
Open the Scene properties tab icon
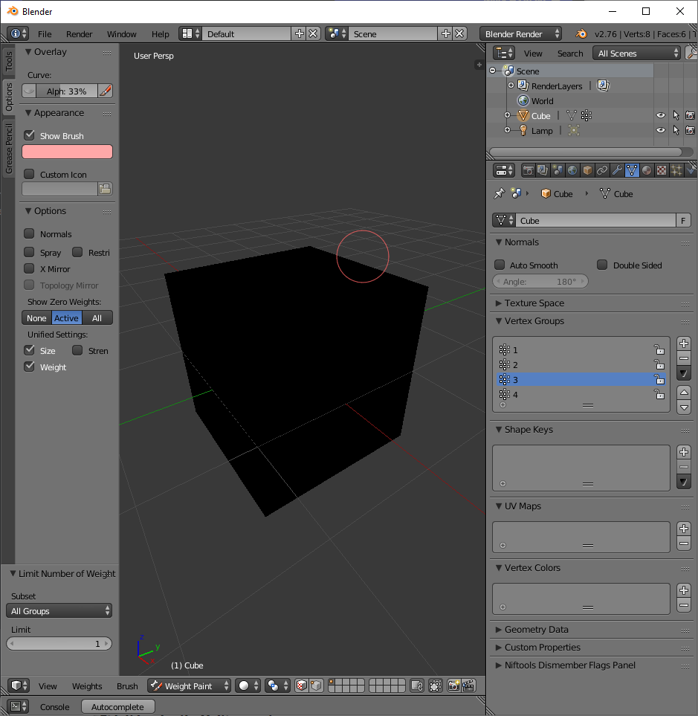[x=558, y=170]
